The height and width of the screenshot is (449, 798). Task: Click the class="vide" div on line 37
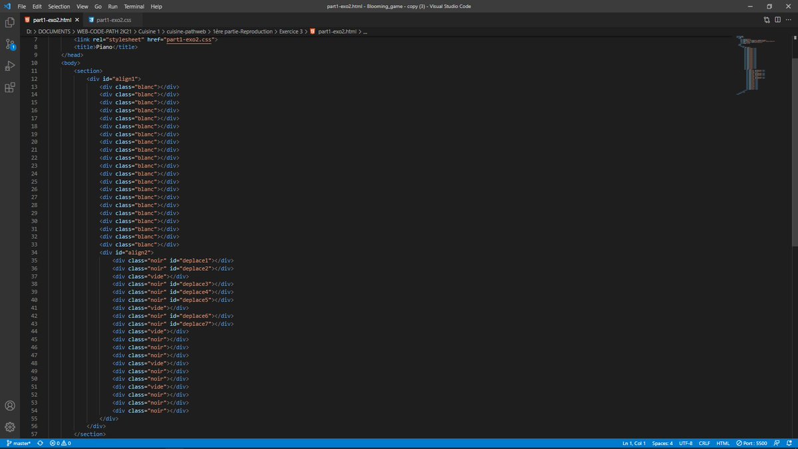(x=150, y=275)
